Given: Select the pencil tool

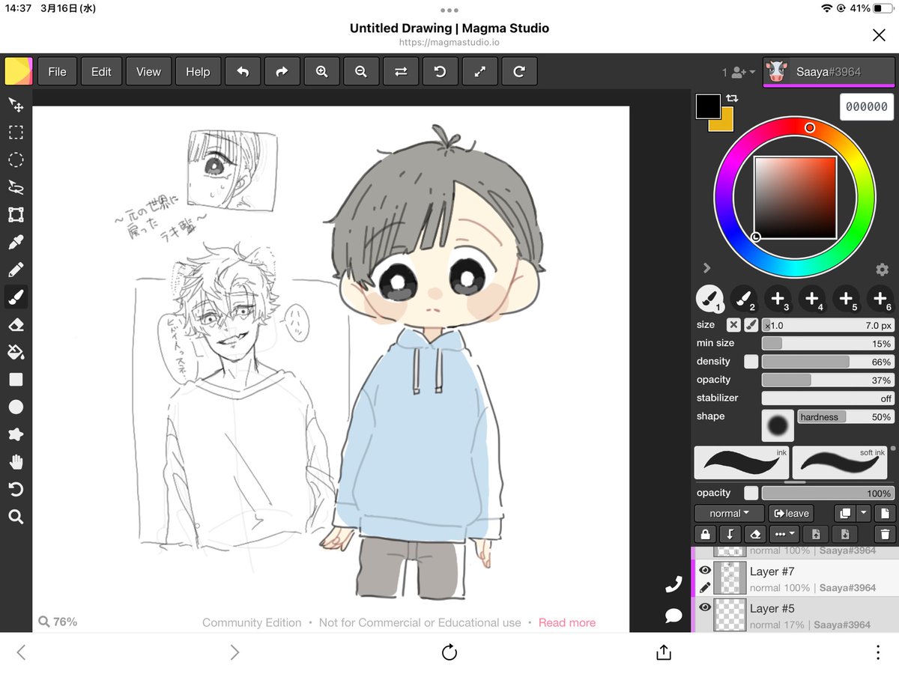Looking at the screenshot, I should [x=16, y=270].
